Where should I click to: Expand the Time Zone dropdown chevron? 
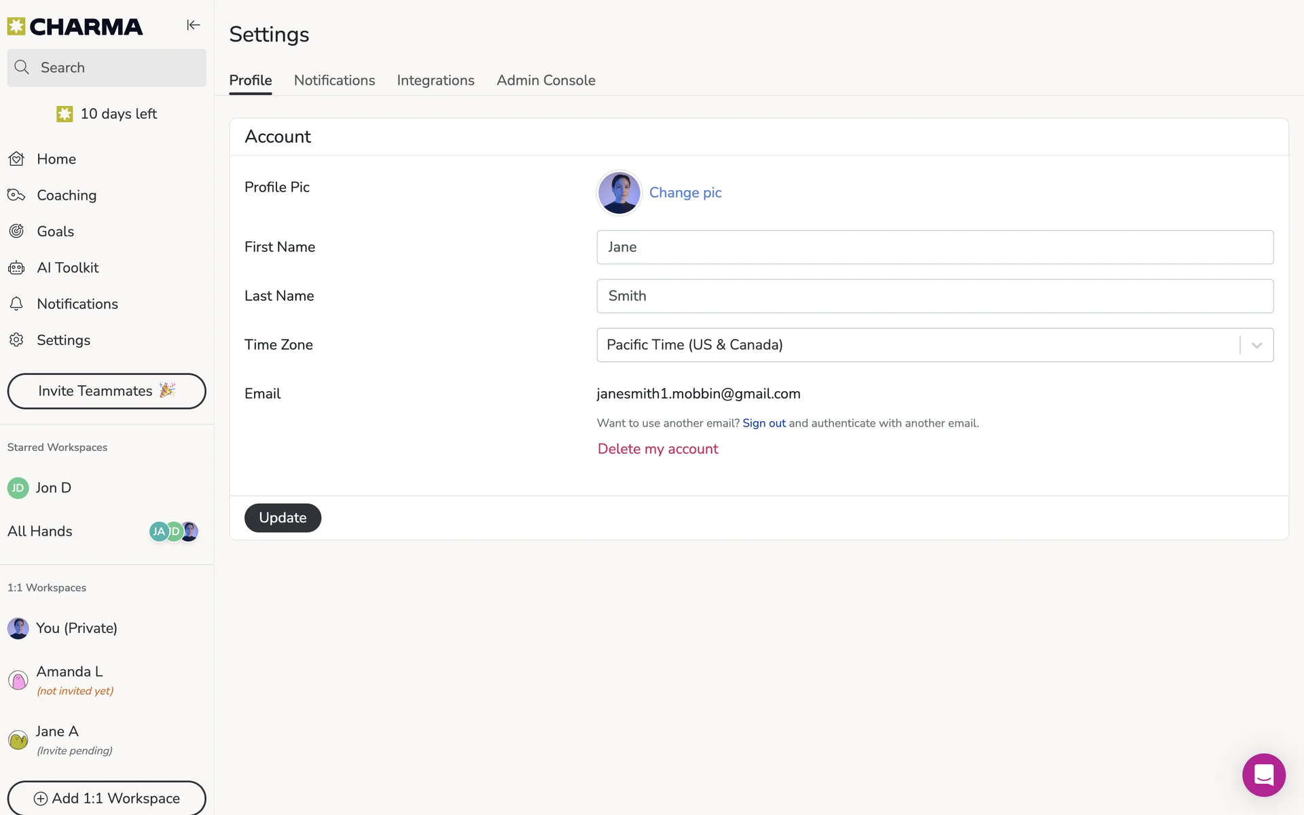click(x=1256, y=345)
